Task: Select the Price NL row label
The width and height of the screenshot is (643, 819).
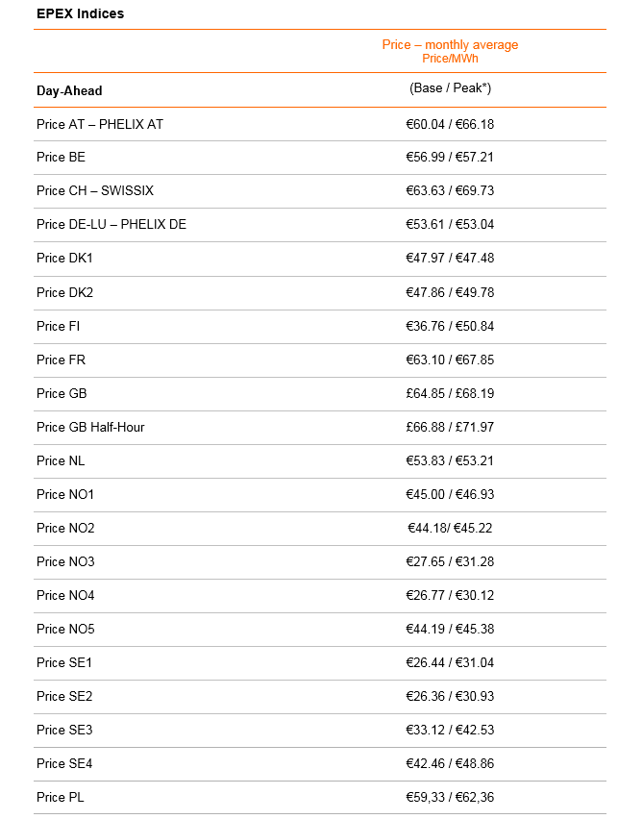Action: click(60, 460)
